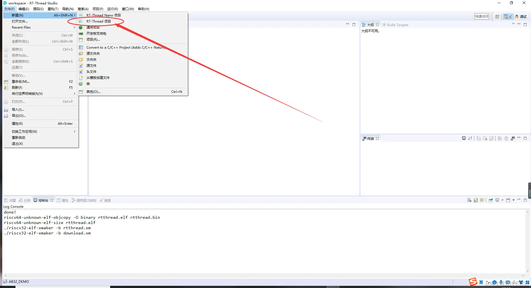The image size is (531, 288).
Task: Switch to the Build Targets tab
Action: point(395,25)
